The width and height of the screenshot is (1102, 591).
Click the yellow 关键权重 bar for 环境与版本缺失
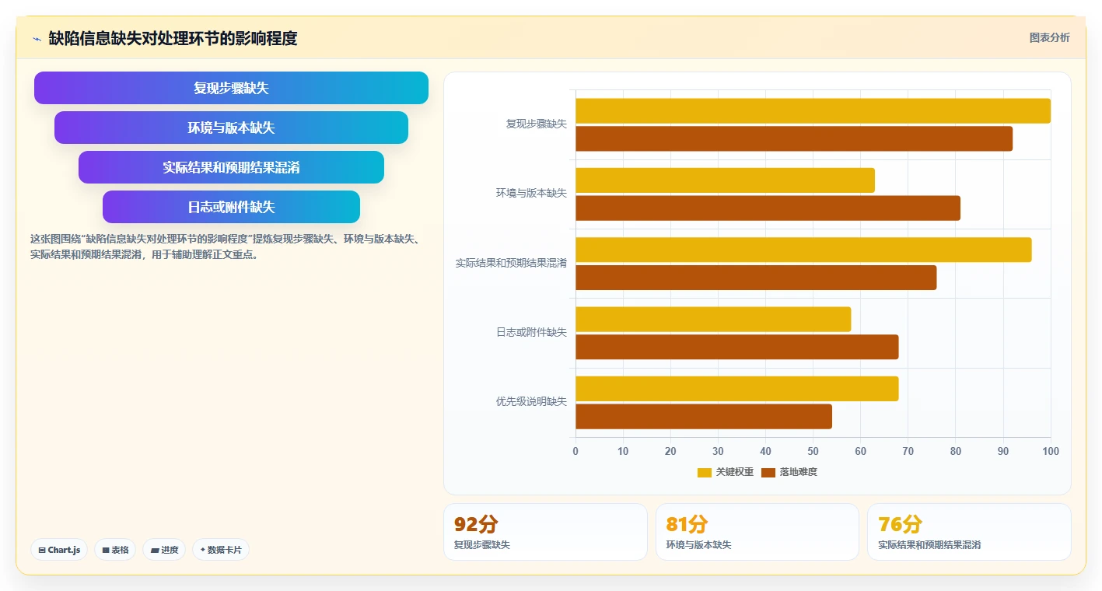tap(725, 180)
